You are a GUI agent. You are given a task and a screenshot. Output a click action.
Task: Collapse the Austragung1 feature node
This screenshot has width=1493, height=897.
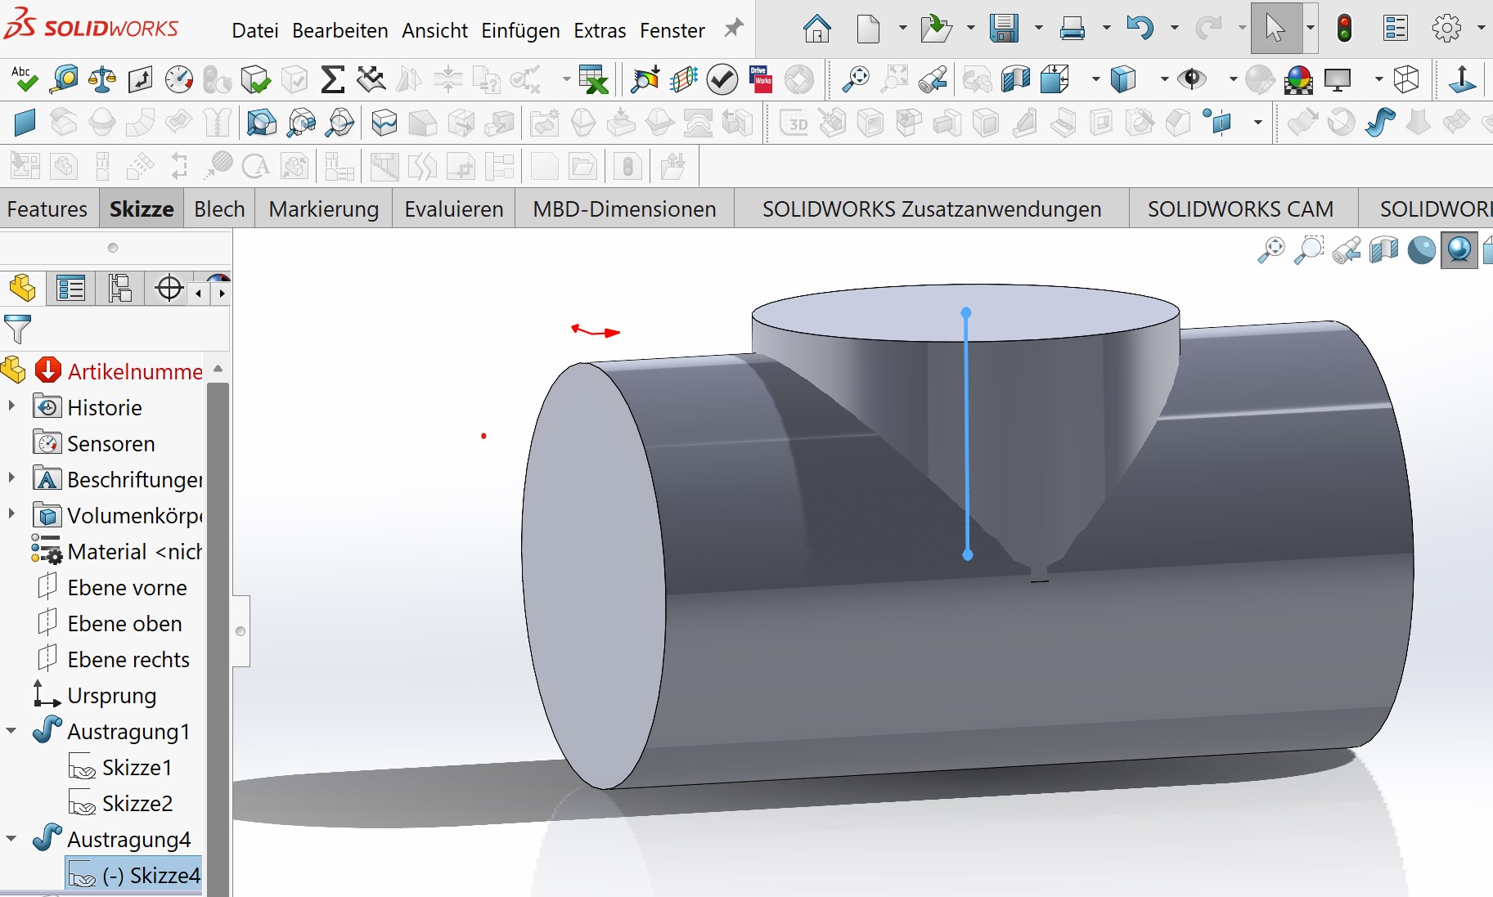[11, 730]
